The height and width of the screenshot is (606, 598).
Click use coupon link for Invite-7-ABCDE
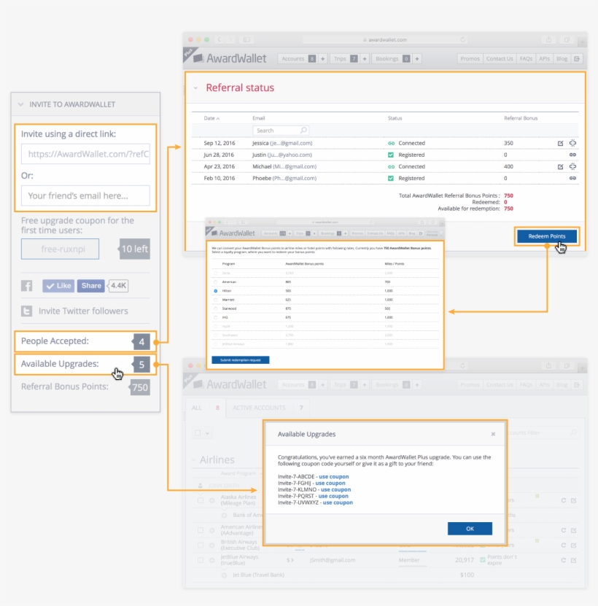coord(333,476)
